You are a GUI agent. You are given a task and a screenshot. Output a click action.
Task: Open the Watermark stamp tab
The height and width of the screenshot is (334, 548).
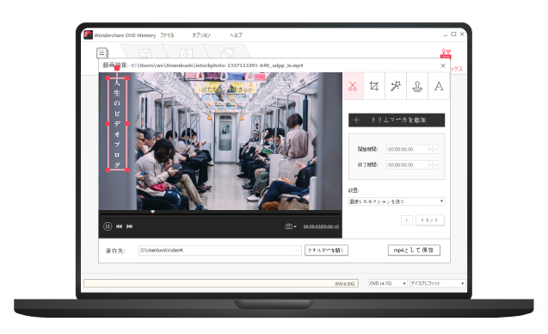tap(417, 86)
